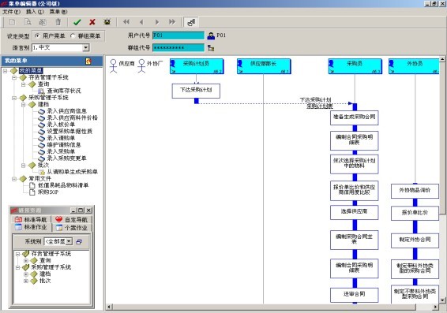The height and width of the screenshot is (313, 447).
Task: Select 录入供应商信息 tree item
Action: click(x=66, y=111)
